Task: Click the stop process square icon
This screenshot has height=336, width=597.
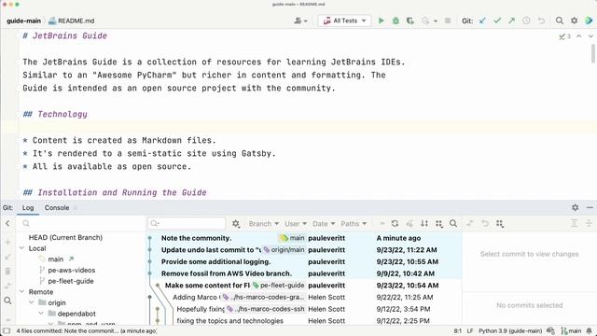Action: [448, 21]
